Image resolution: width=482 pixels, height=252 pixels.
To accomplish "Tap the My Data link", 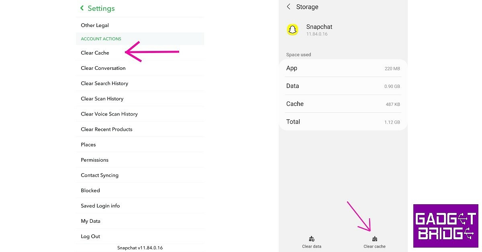I will (x=90, y=221).
